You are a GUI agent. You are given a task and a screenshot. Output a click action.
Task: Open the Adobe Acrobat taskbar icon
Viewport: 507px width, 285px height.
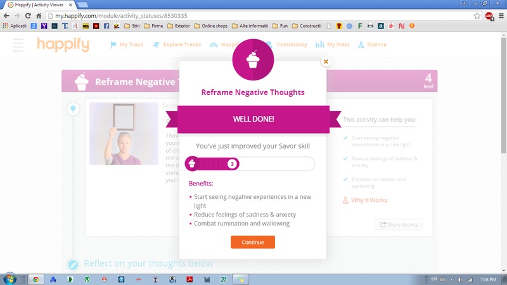pos(189,279)
